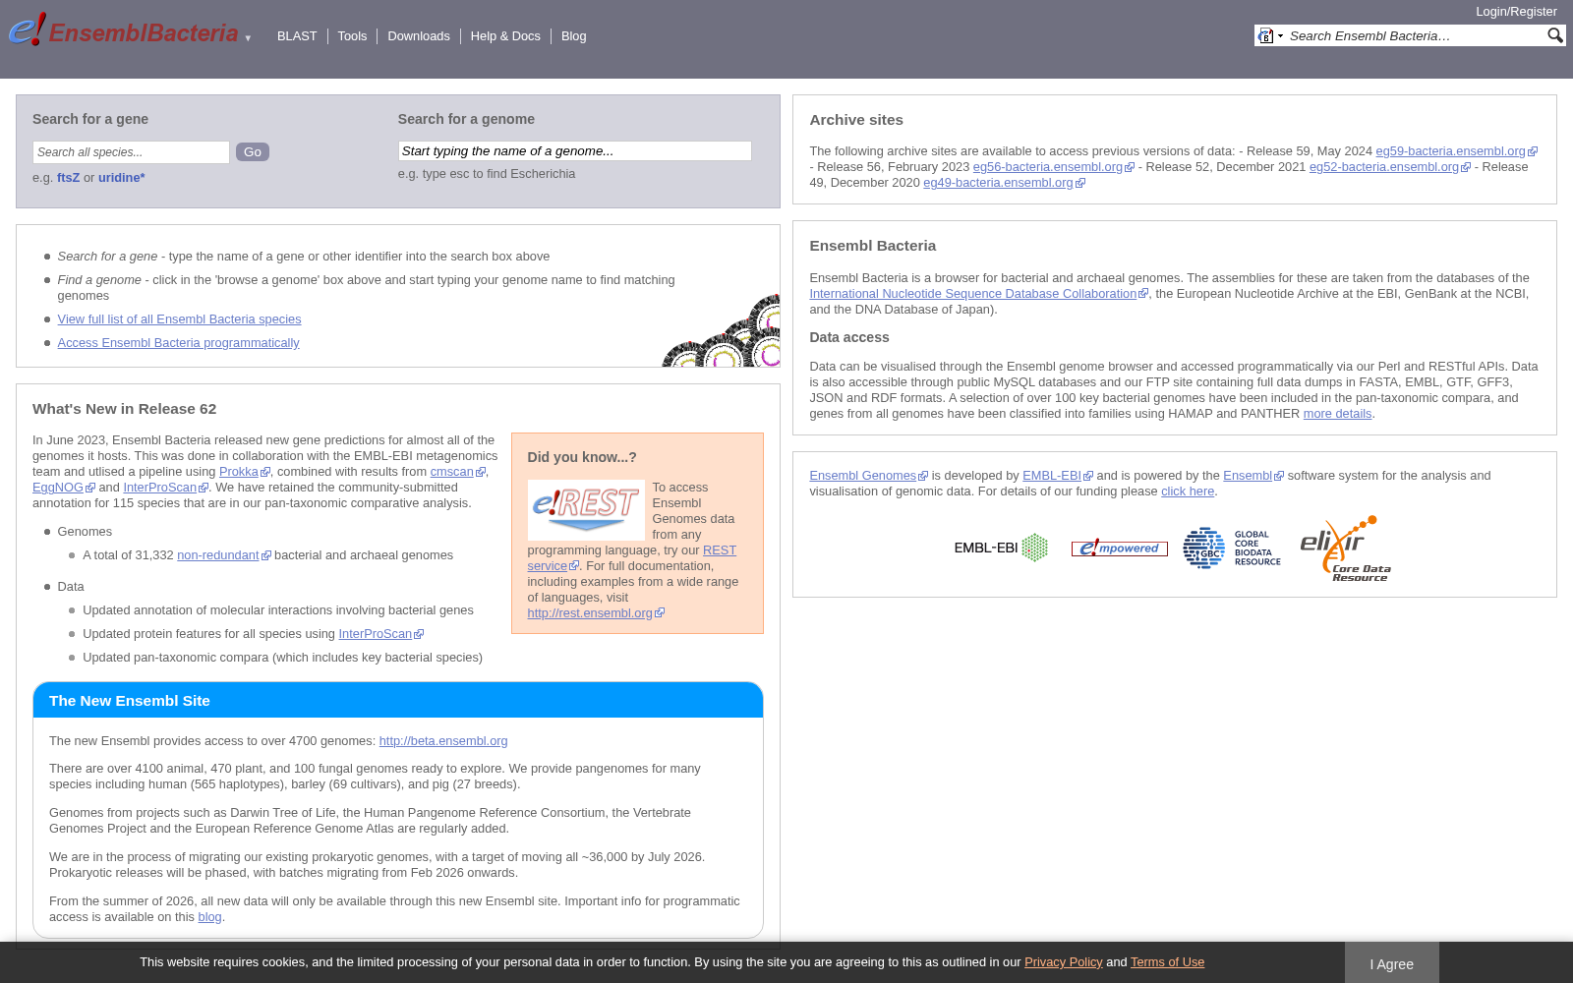1573x983 pixels.
Task: Open the Prokka link
Action: [244, 472]
